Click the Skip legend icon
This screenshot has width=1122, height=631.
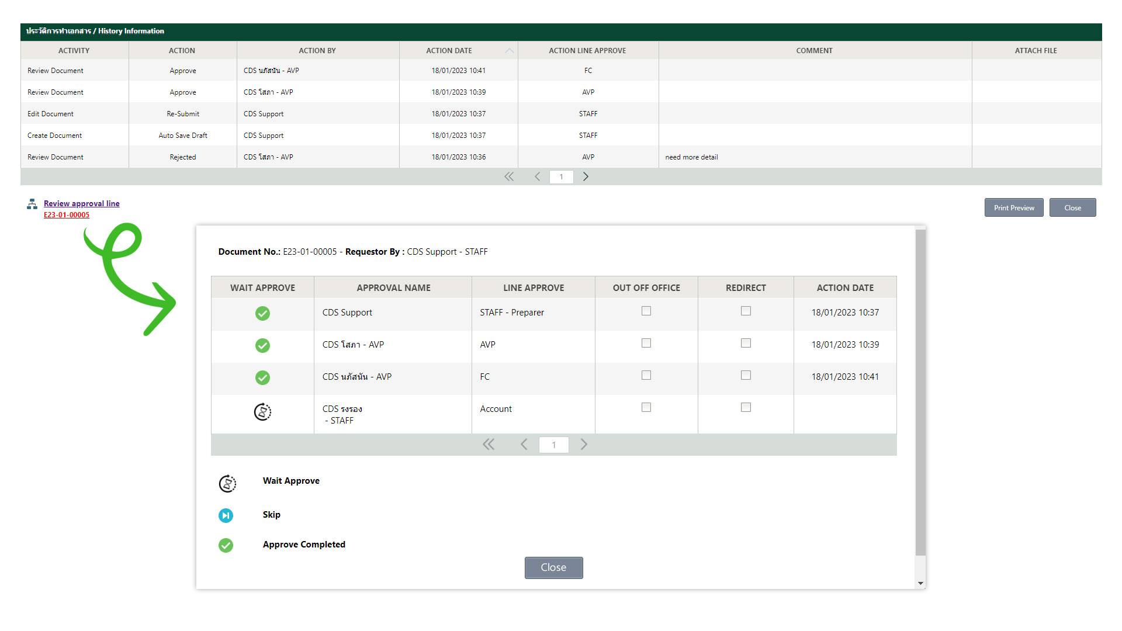(x=226, y=515)
